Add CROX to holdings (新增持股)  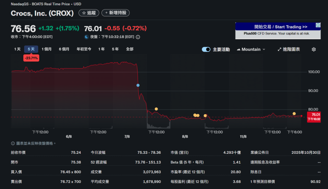116,13
